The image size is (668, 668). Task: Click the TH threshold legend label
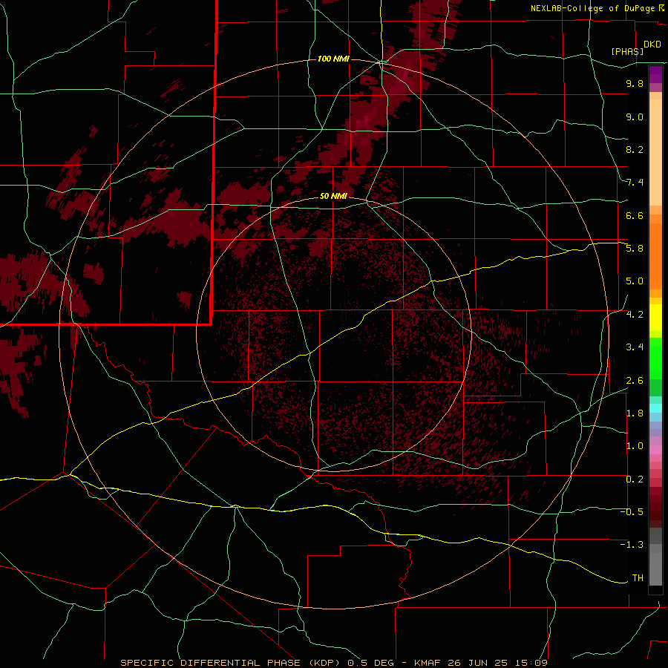tap(638, 578)
